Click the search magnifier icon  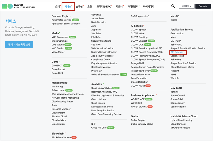173,6
